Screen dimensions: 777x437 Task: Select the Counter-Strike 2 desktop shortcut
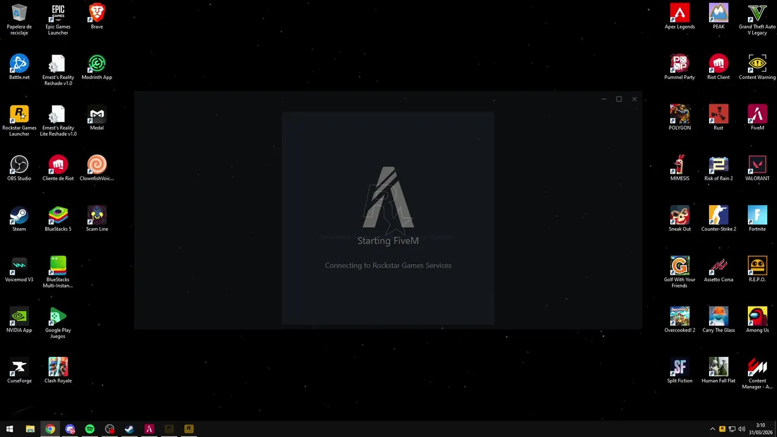[x=719, y=218]
